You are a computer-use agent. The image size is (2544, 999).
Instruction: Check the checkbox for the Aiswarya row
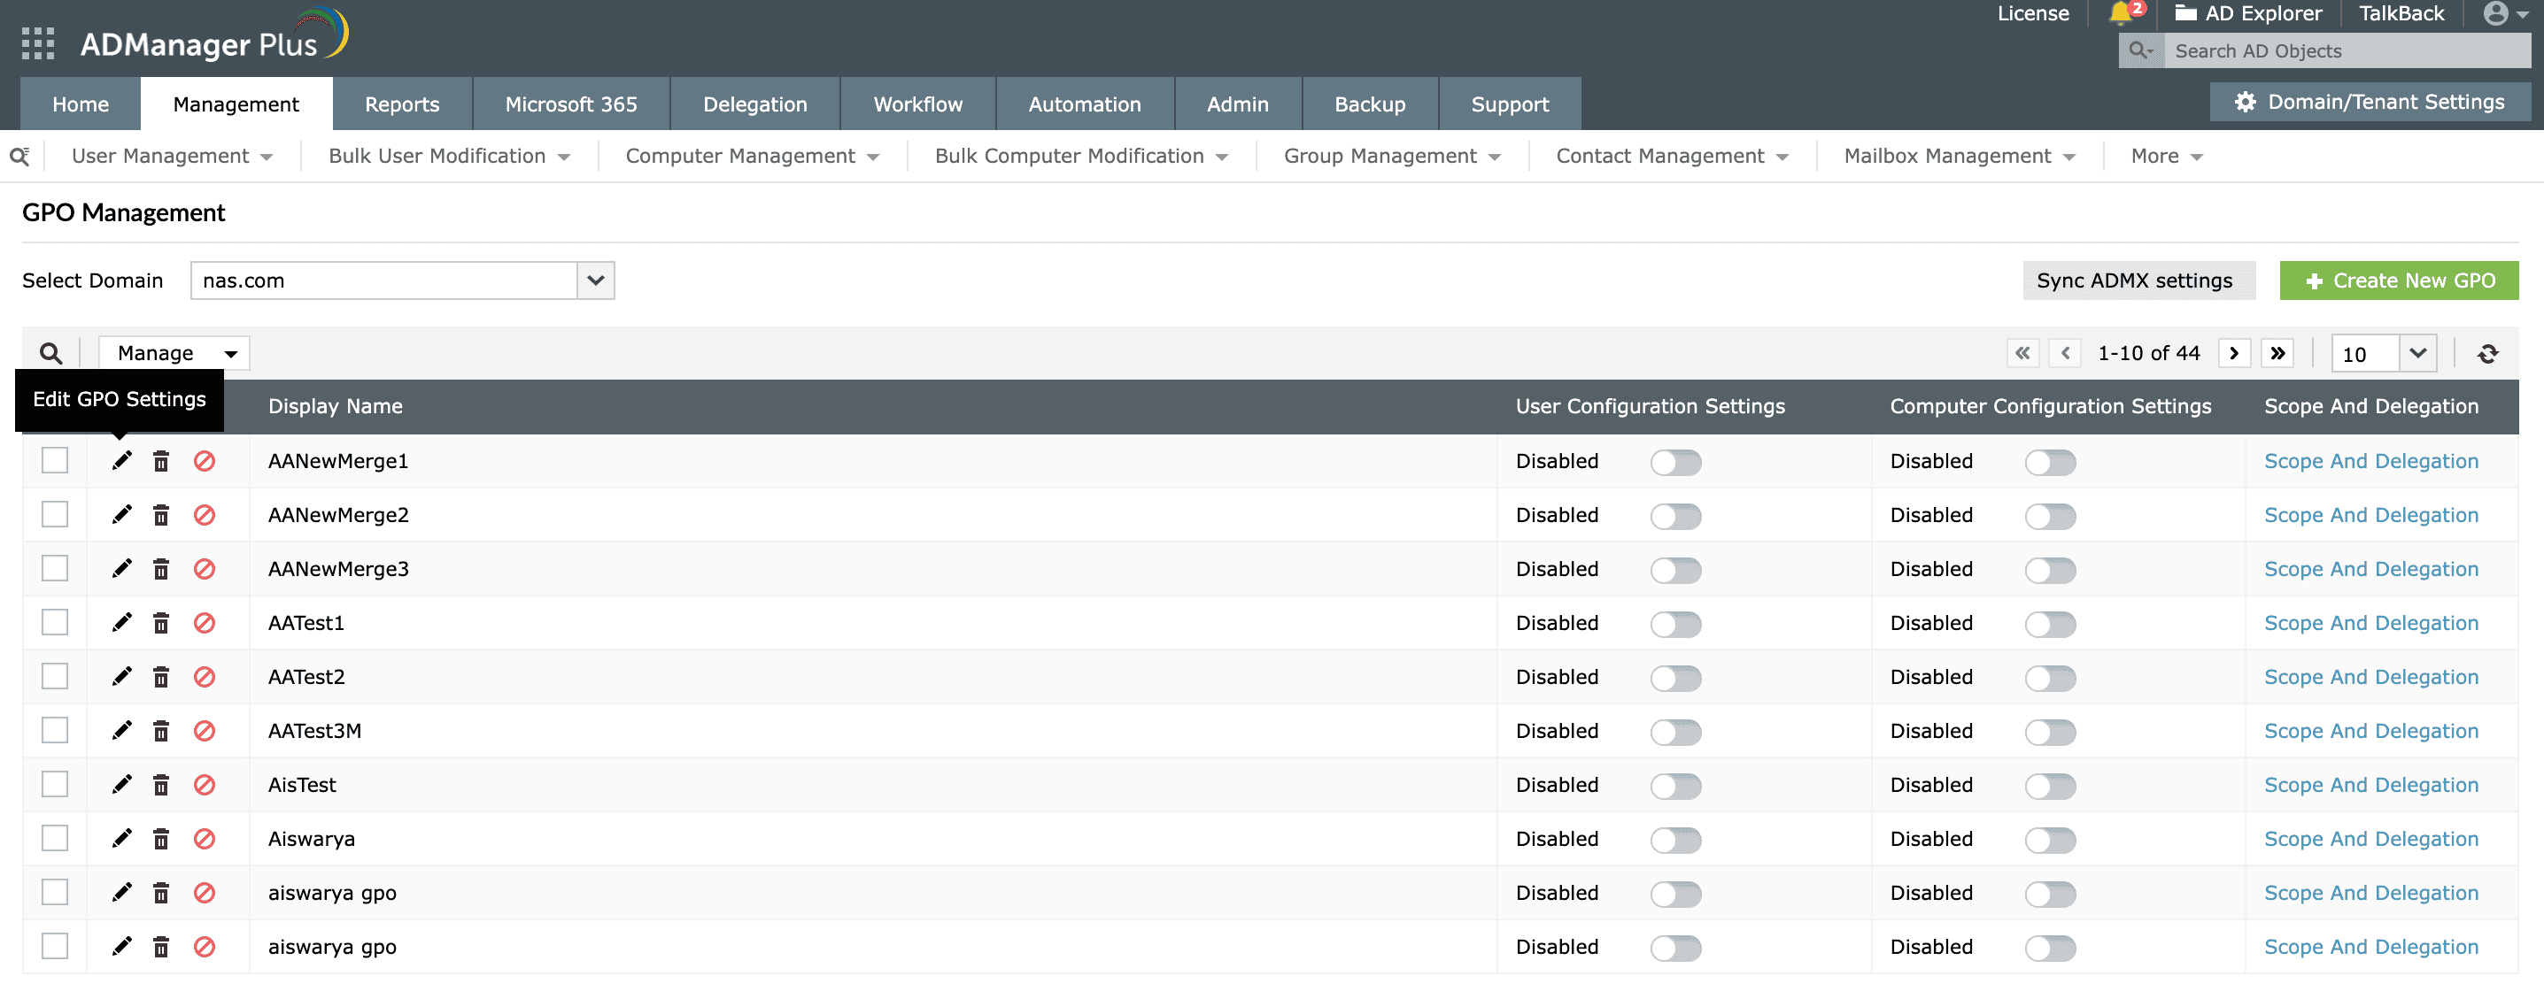click(x=54, y=838)
